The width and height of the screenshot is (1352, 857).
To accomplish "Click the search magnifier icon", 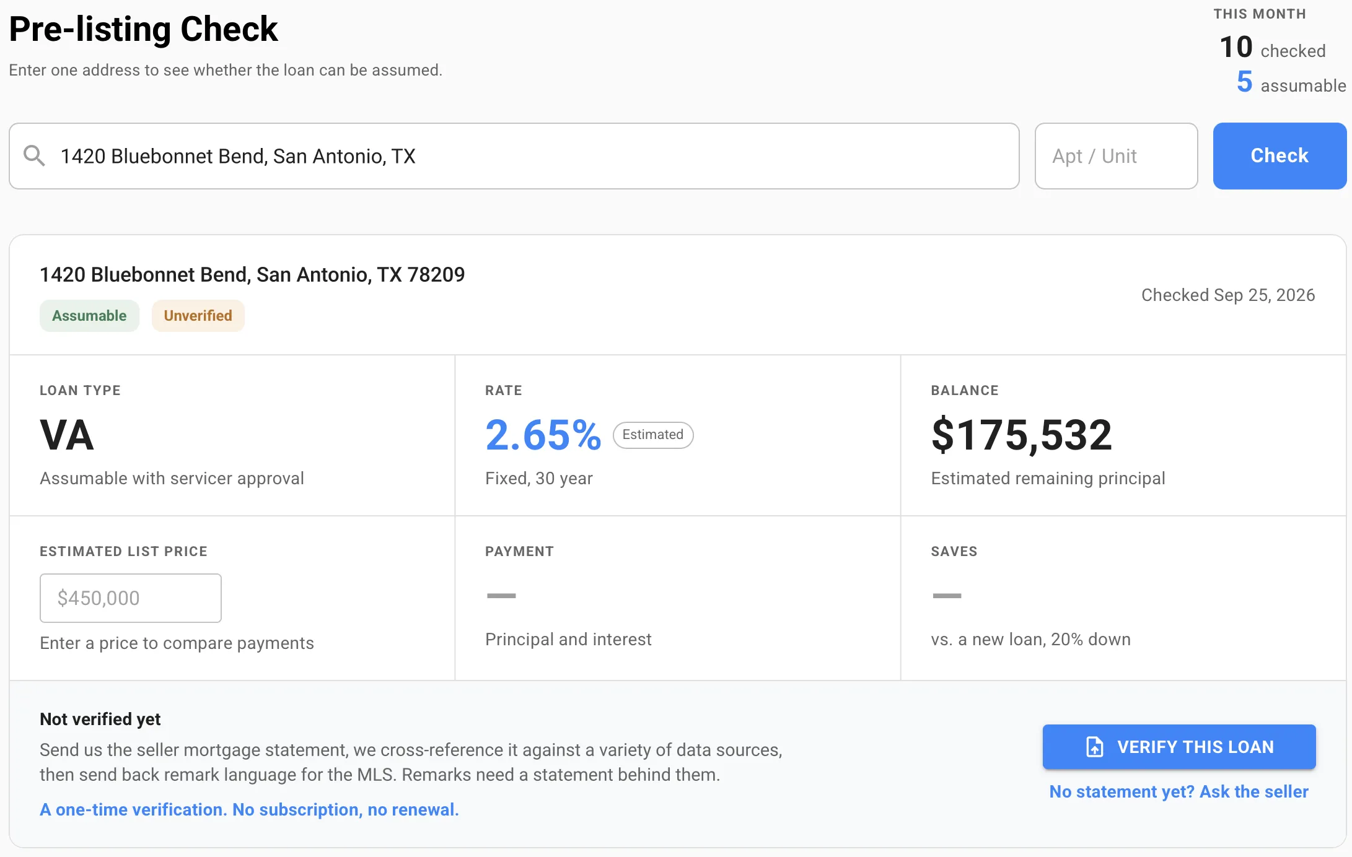I will (34, 155).
